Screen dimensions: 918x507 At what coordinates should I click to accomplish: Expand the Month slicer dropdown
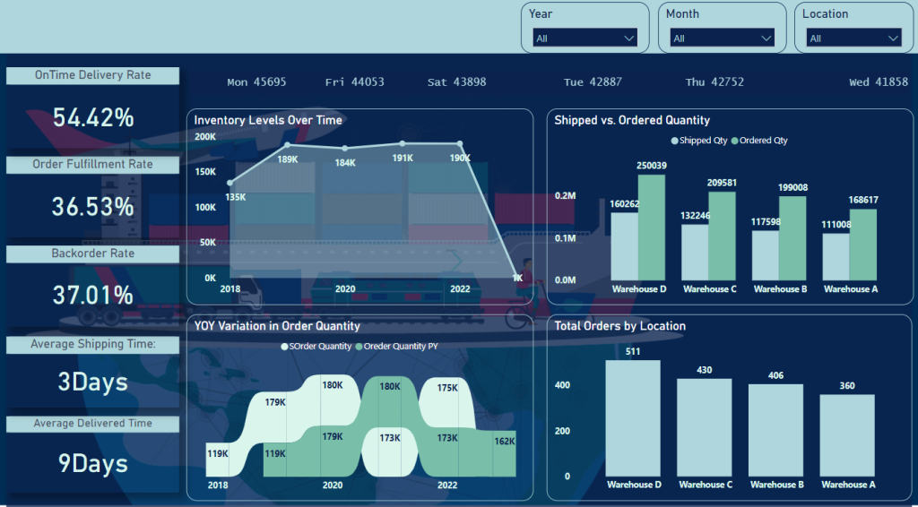pos(722,38)
